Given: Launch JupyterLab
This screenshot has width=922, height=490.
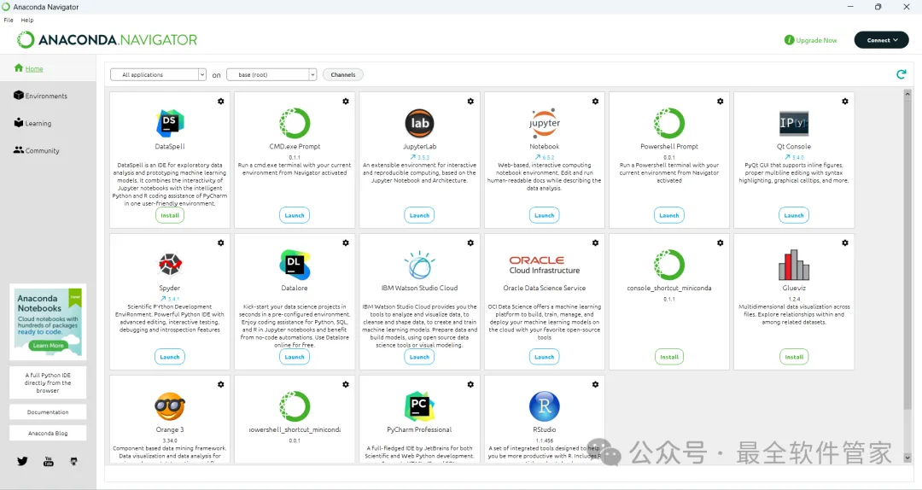Looking at the screenshot, I should [x=420, y=215].
